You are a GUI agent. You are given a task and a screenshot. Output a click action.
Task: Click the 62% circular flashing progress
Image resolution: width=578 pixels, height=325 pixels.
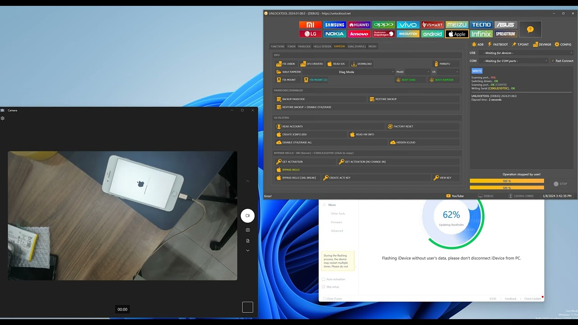[x=451, y=218]
